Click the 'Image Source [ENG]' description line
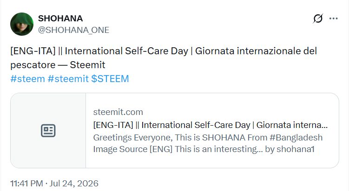This screenshot has height=191, width=349. click(204, 149)
